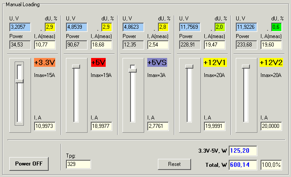Click the measured current field 2,54

point(158,45)
